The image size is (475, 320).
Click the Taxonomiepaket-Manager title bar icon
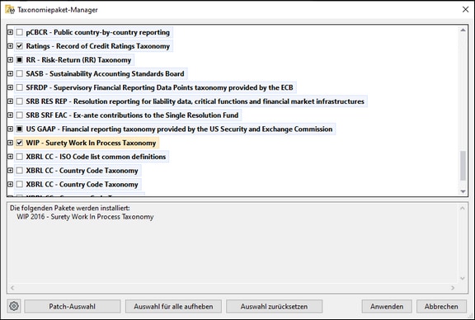click(x=9, y=9)
